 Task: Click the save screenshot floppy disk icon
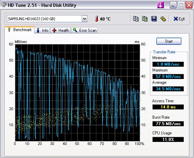154,19
